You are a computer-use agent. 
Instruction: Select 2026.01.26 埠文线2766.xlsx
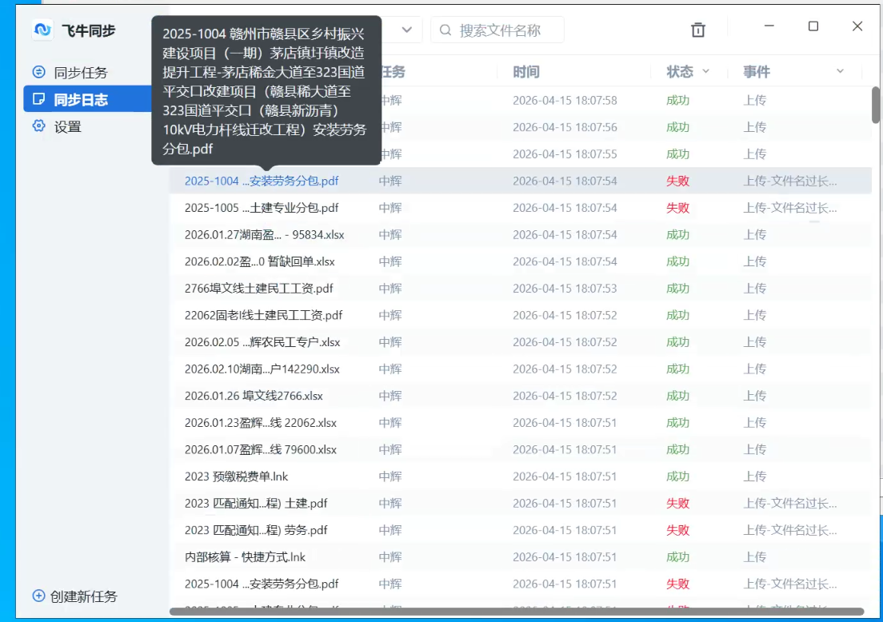pyautogui.click(x=521, y=396)
